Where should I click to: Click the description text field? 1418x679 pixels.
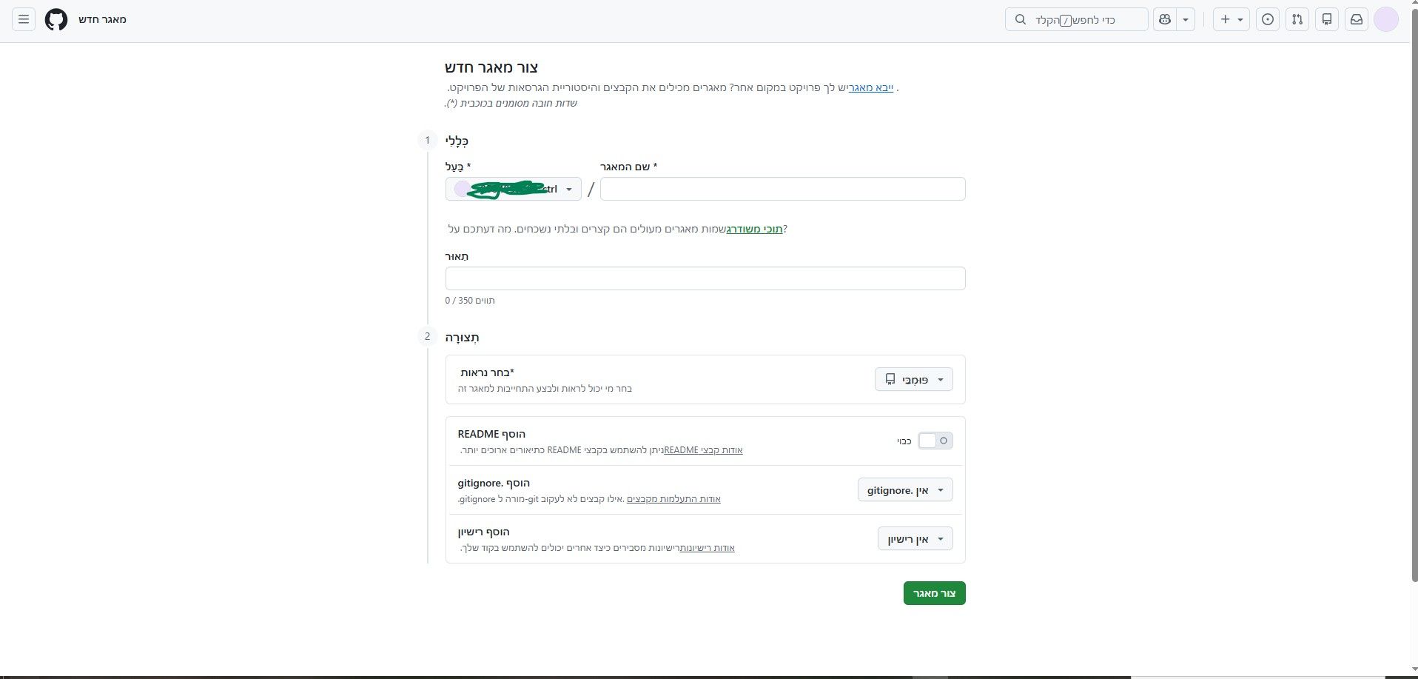705,278
